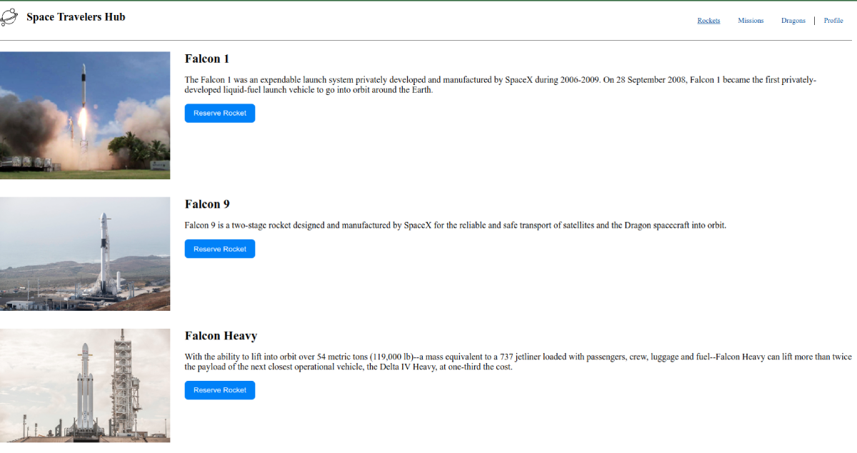Click the Falcon 1 description paragraph

[500, 85]
